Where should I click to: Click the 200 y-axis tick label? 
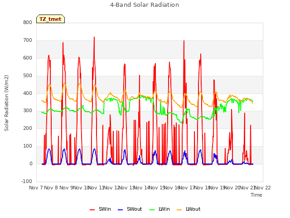pyautogui.click(x=28, y=129)
